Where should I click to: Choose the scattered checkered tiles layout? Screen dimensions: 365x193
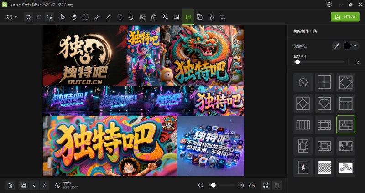pos(346,168)
